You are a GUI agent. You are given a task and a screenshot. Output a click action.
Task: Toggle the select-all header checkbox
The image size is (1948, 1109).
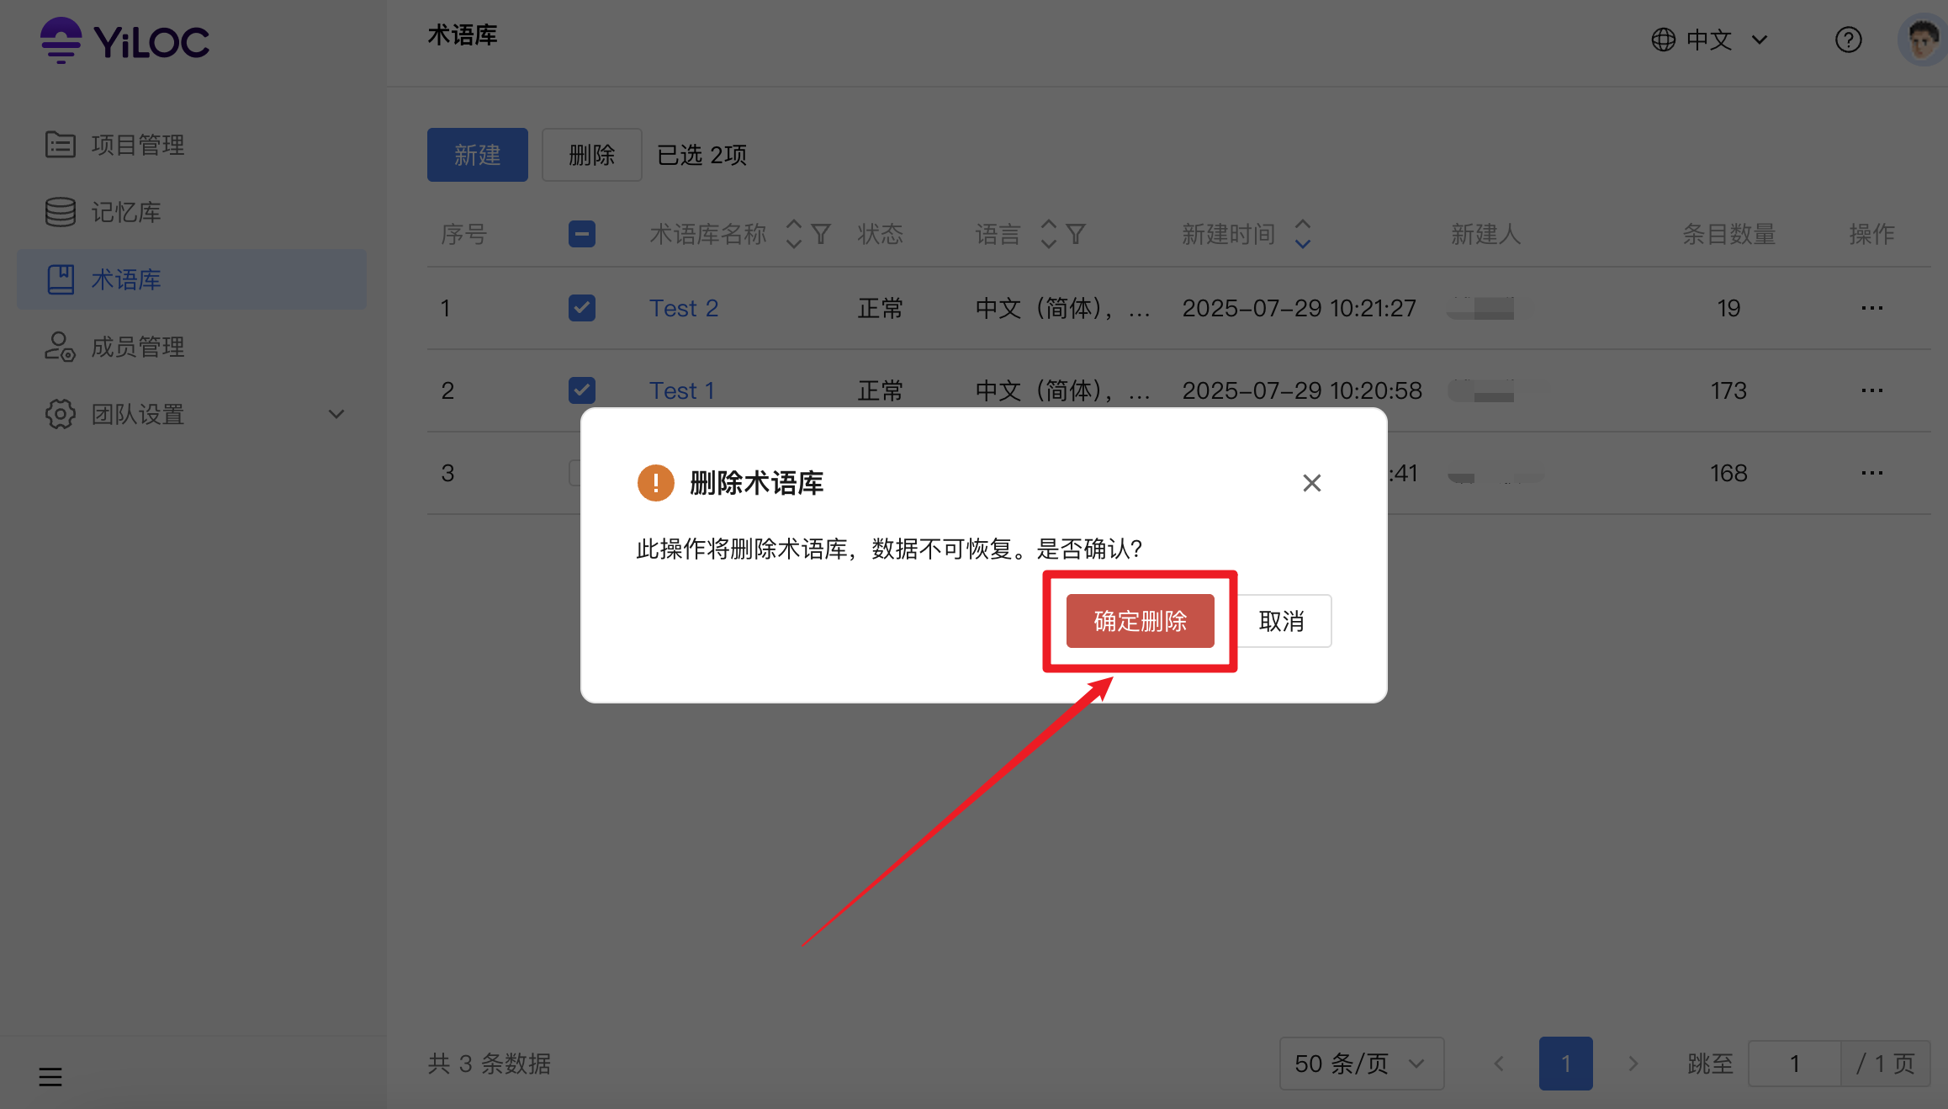[582, 234]
